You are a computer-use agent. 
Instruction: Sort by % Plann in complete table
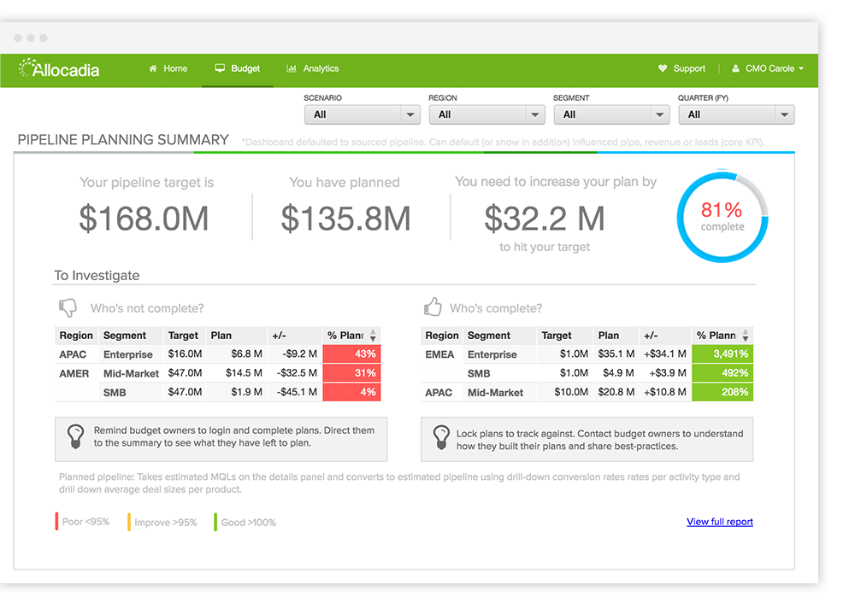point(746,335)
